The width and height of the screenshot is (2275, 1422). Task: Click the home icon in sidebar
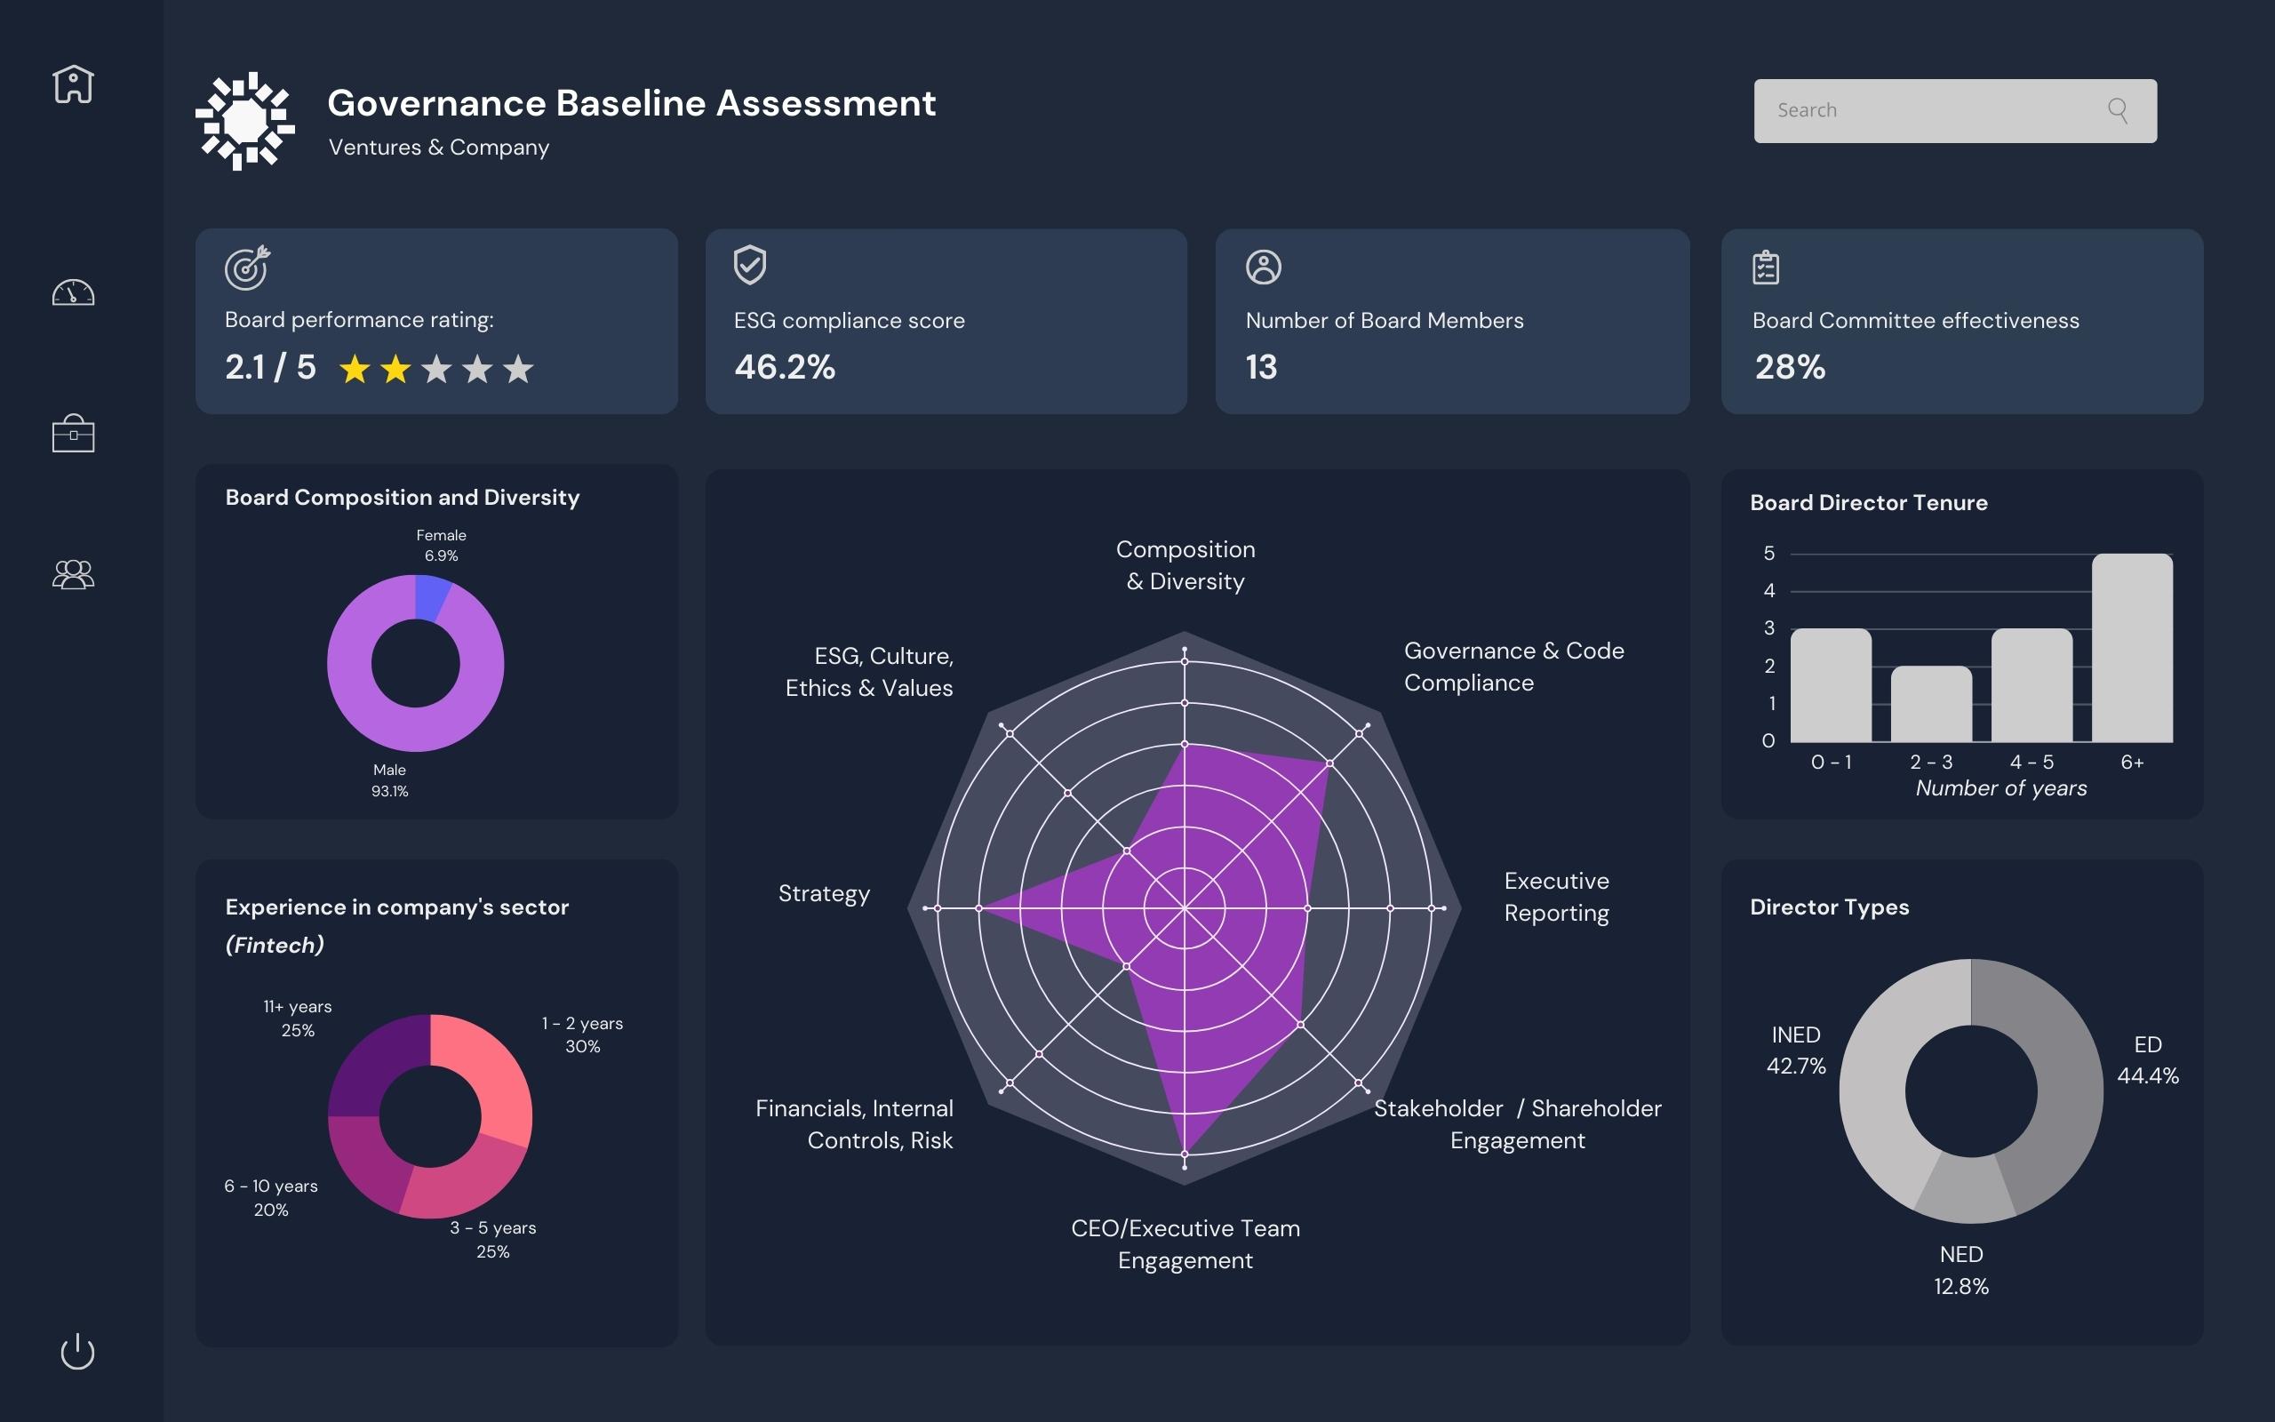point(74,84)
